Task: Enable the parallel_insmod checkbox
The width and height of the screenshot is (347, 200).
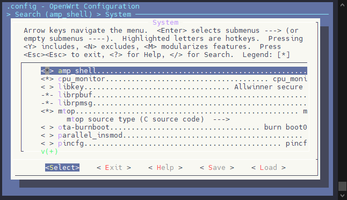Action: (47, 135)
